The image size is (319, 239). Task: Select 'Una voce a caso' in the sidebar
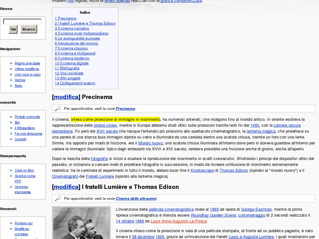point(27,74)
